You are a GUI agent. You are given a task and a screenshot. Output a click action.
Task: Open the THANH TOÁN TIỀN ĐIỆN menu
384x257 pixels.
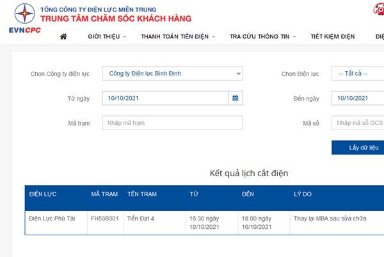(x=178, y=37)
